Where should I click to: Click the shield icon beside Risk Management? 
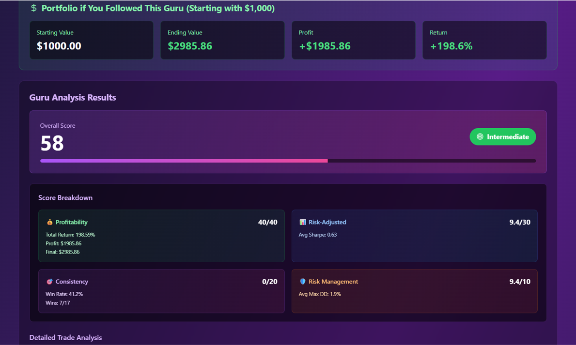(303, 282)
